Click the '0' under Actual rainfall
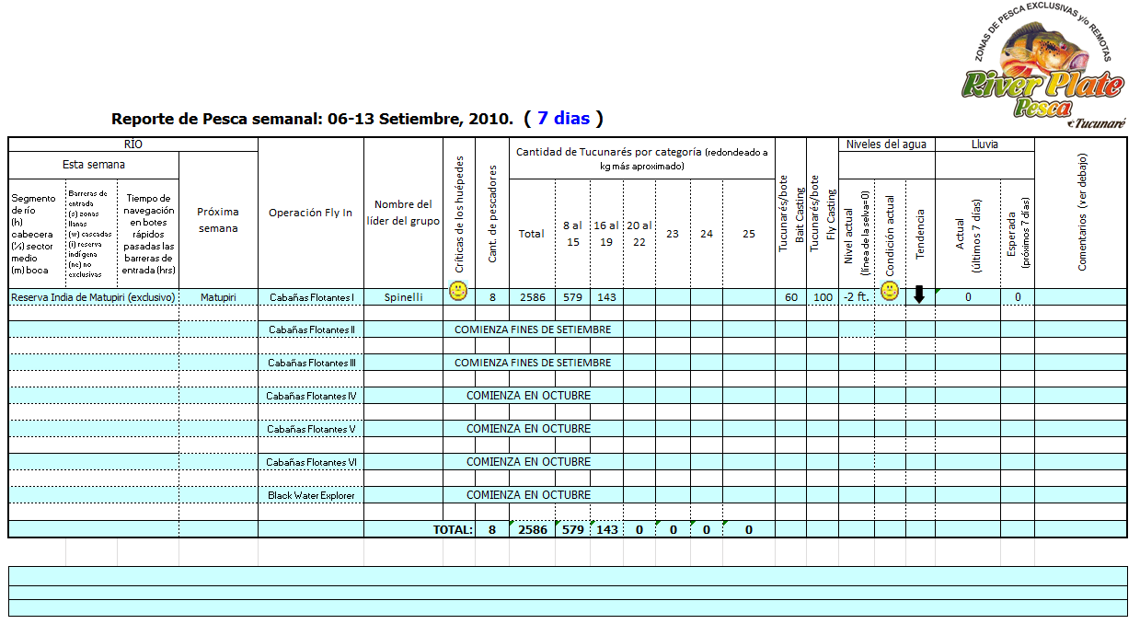Viewport: 1140px width, 624px height. click(x=968, y=297)
